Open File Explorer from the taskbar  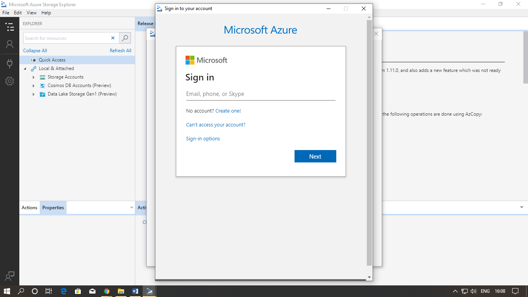click(x=121, y=291)
